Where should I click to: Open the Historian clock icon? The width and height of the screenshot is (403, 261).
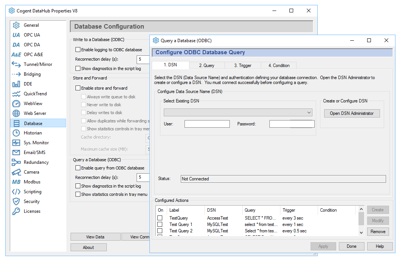pyautogui.click(x=16, y=133)
